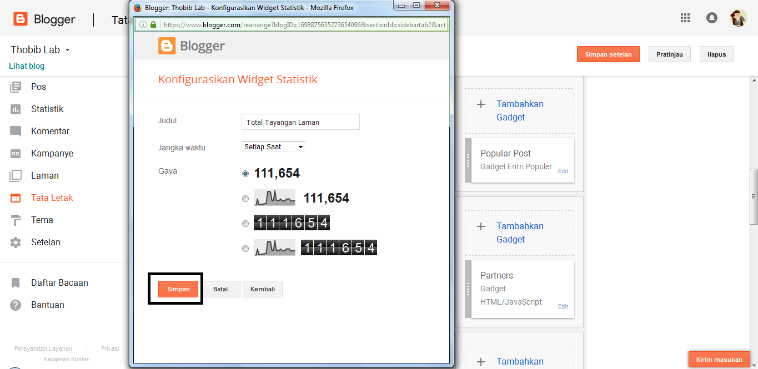Click the Judul text field
Screen dimensions: 758x369
pyautogui.click(x=300, y=122)
